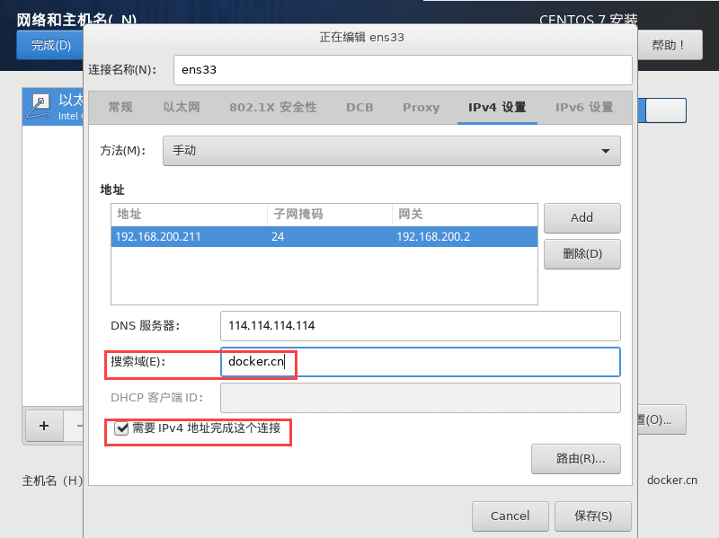
Task: Click the "-" icon to remove an interface
Action: (79, 426)
